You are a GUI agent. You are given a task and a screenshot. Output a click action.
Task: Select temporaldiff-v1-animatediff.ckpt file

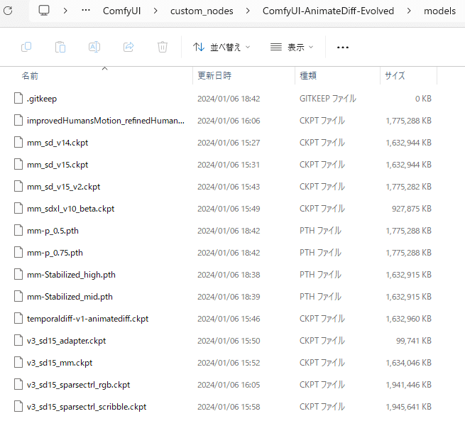(x=88, y=319)
